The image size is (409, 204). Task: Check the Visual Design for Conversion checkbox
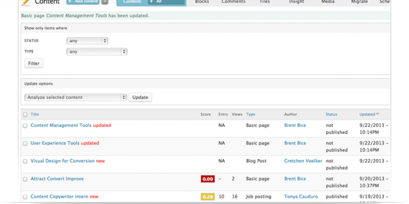[25, 161]
